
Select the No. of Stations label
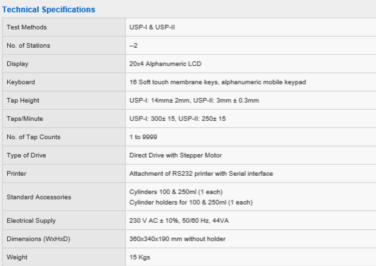click(x=28, y=45)
